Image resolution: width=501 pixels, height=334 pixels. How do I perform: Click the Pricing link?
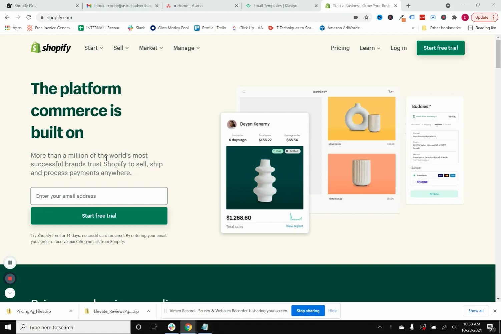(340, 48)
